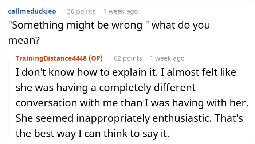Open TrainingDistance4448's user profile
This screenshot has height=144, width=255.
[x=51, y=58]
